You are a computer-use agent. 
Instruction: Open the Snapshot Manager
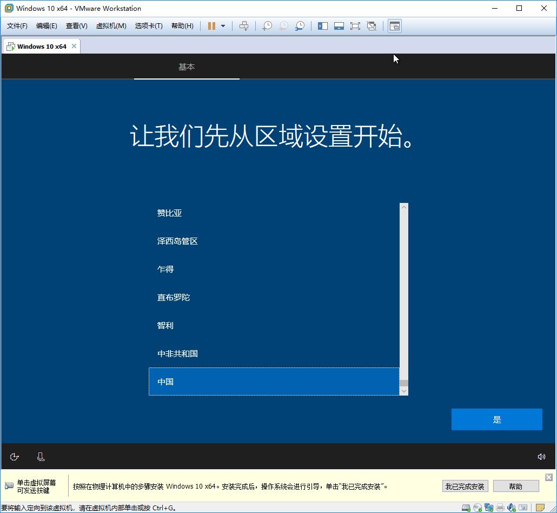(x=299, y=25)
